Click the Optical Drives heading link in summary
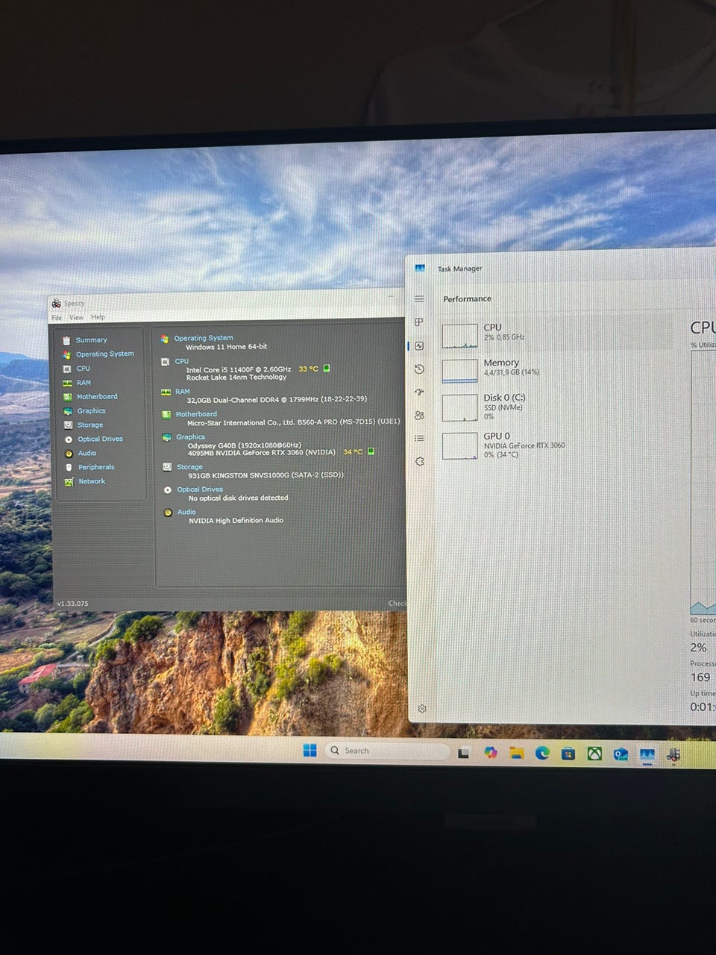The height and width of the screenshot is (955, 716). [x=200, y=489]
